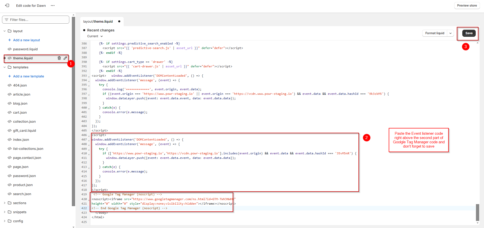The image size is (484, 228).
Task: Open the page.contact.json template file
Action: coord(27,158)
